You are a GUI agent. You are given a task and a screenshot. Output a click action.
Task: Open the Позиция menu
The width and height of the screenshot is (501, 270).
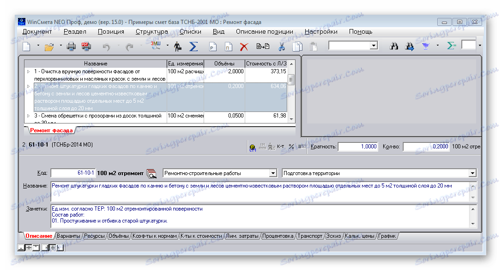pos(111,31)
